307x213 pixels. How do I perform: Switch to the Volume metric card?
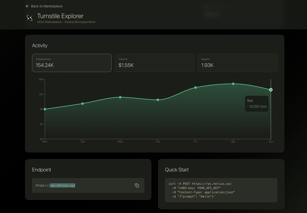155,63
